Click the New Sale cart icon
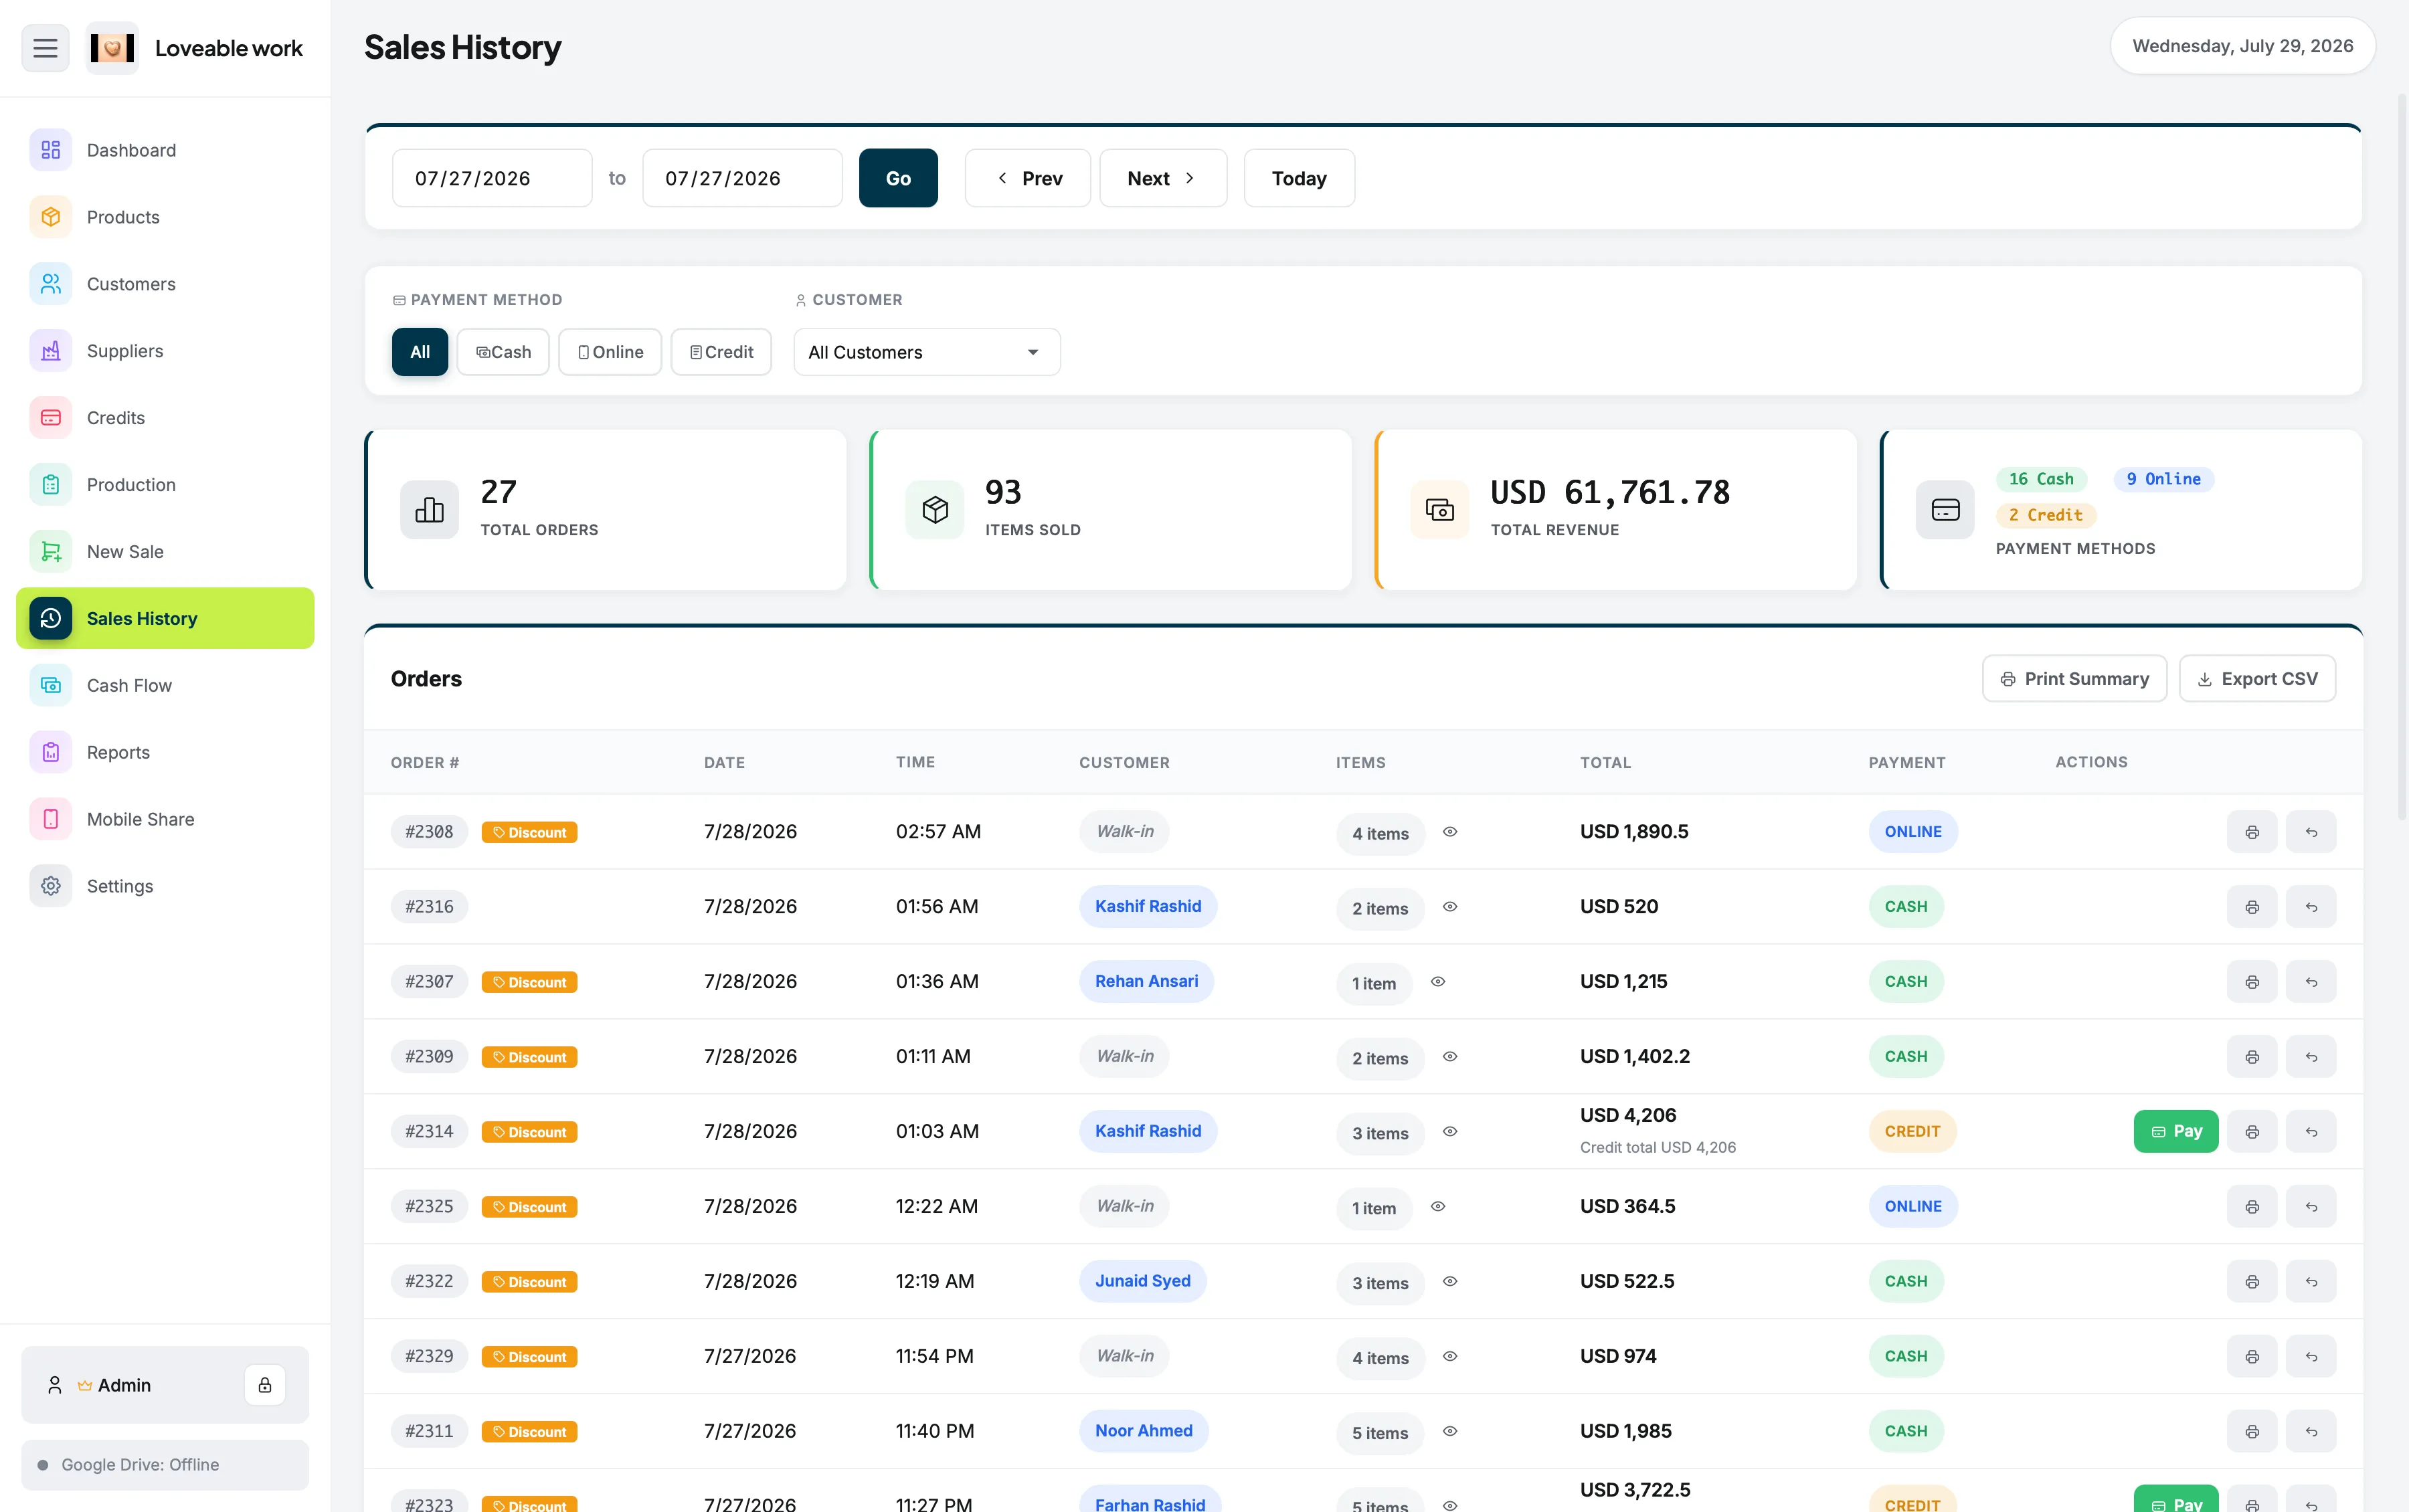The width and height of the screenshot is (2409, 1512). pos(51,552)
